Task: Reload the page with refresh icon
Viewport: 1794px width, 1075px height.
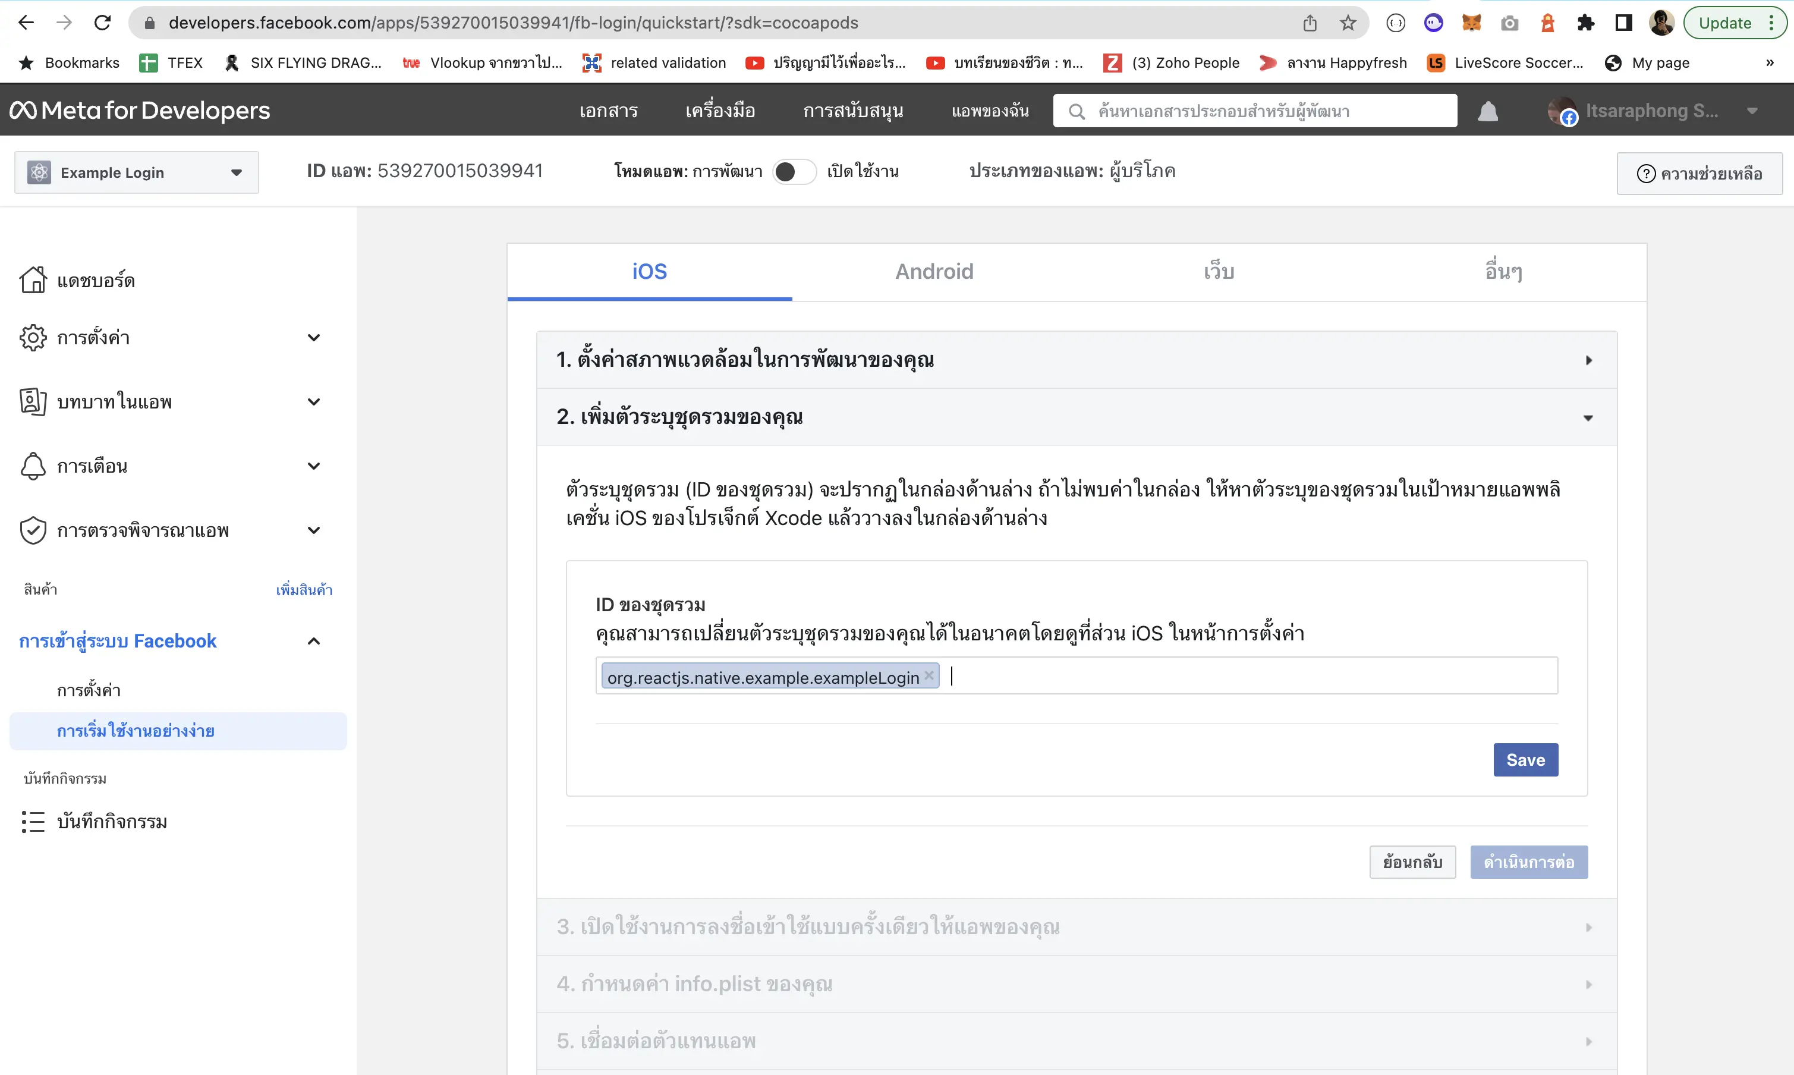Action: tap(102, 23)
